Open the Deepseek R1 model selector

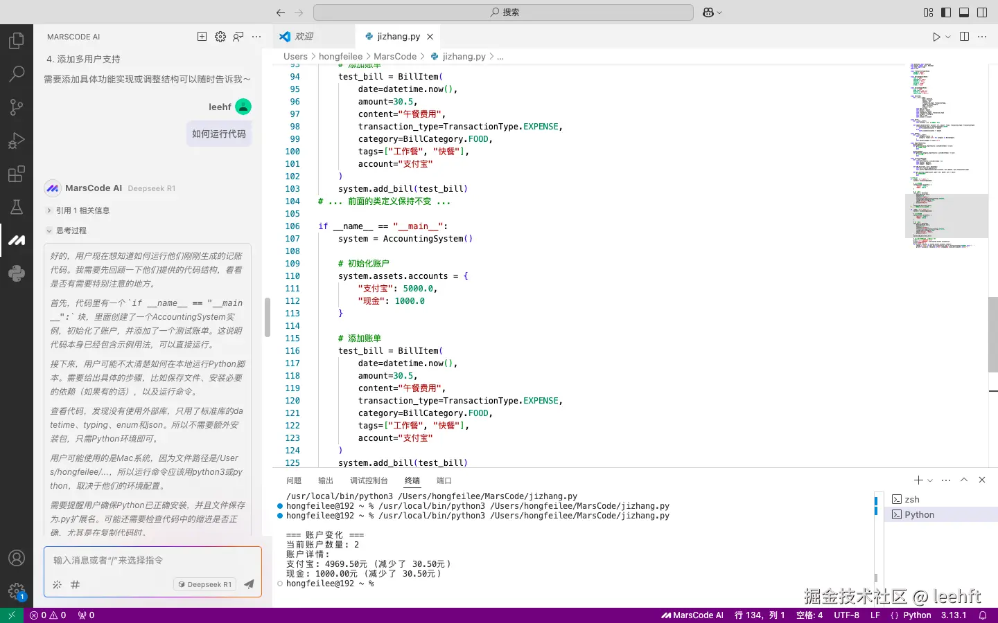point(204,584)
